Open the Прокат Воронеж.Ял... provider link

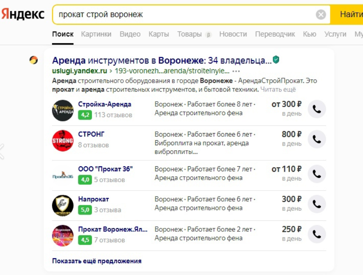[113, 229]
